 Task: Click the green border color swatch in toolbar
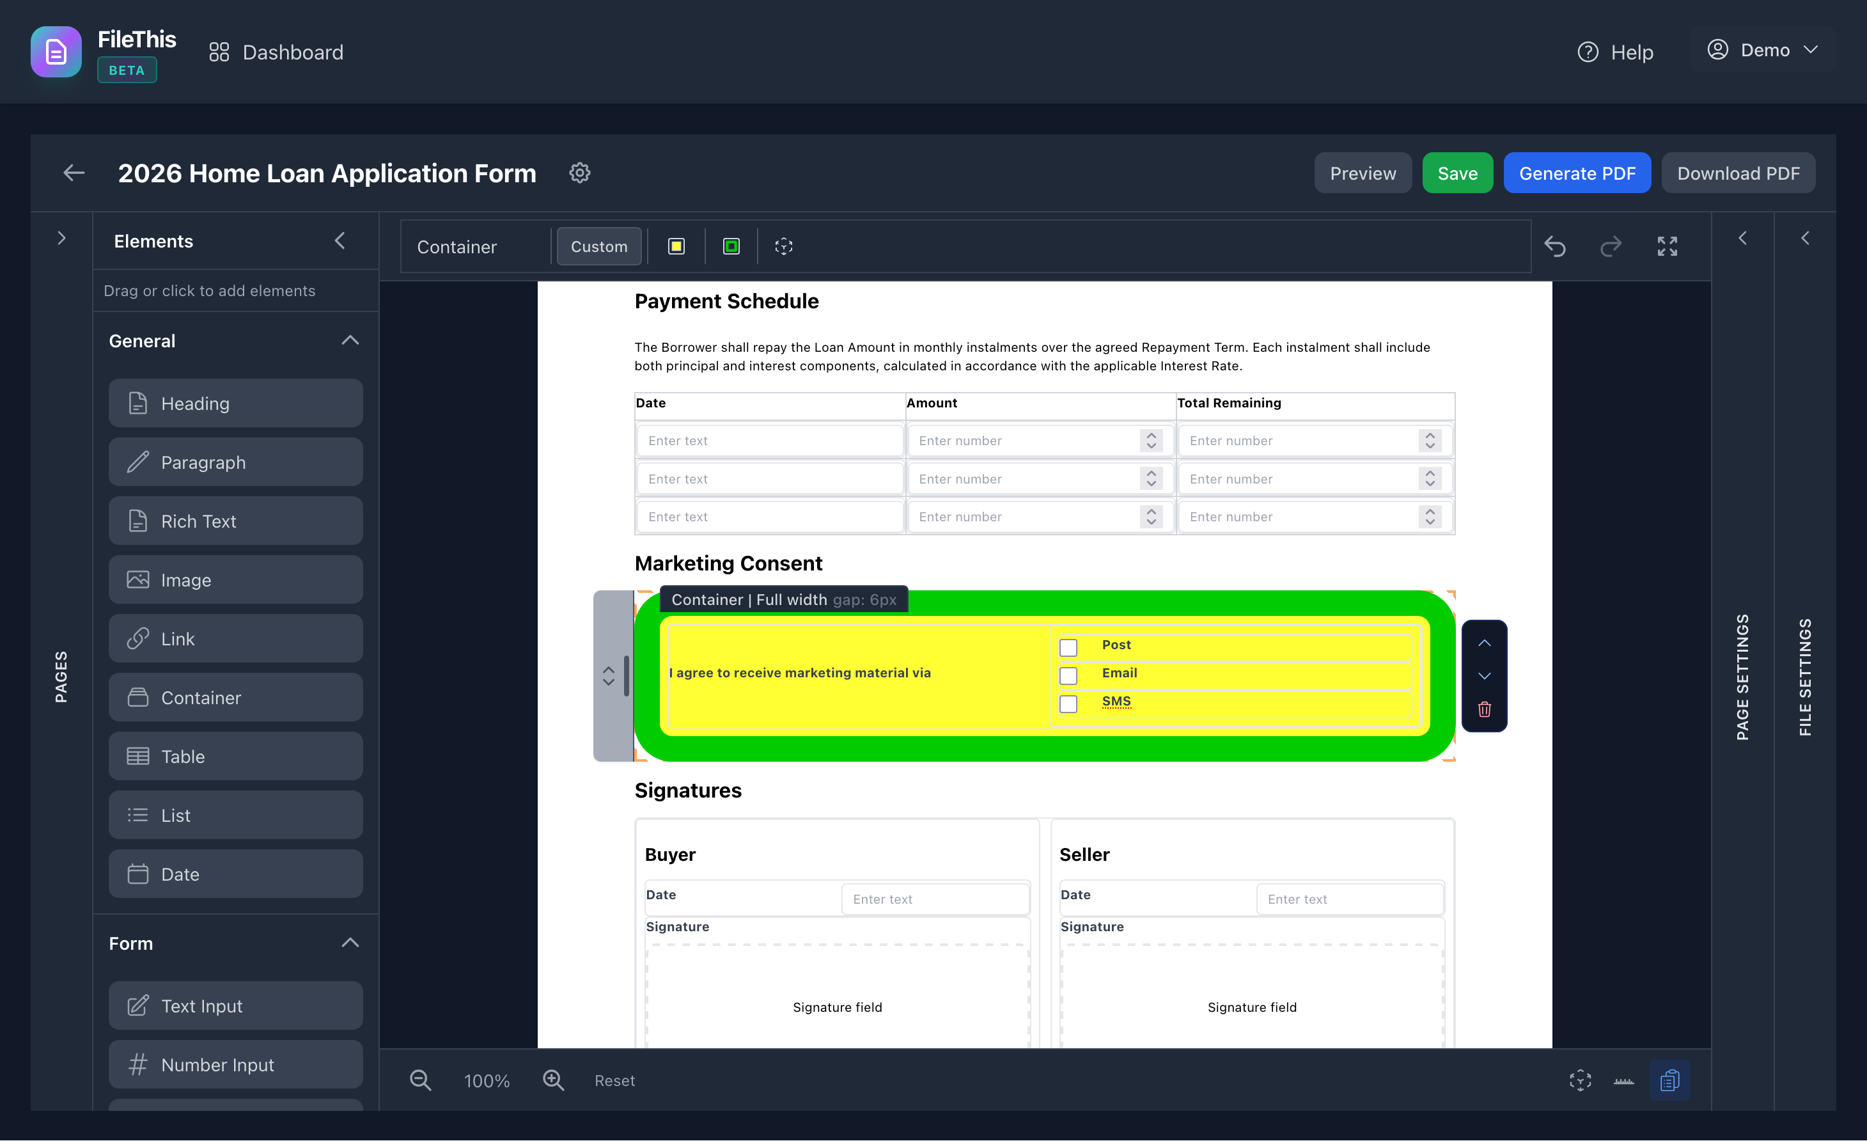[730, 246]
